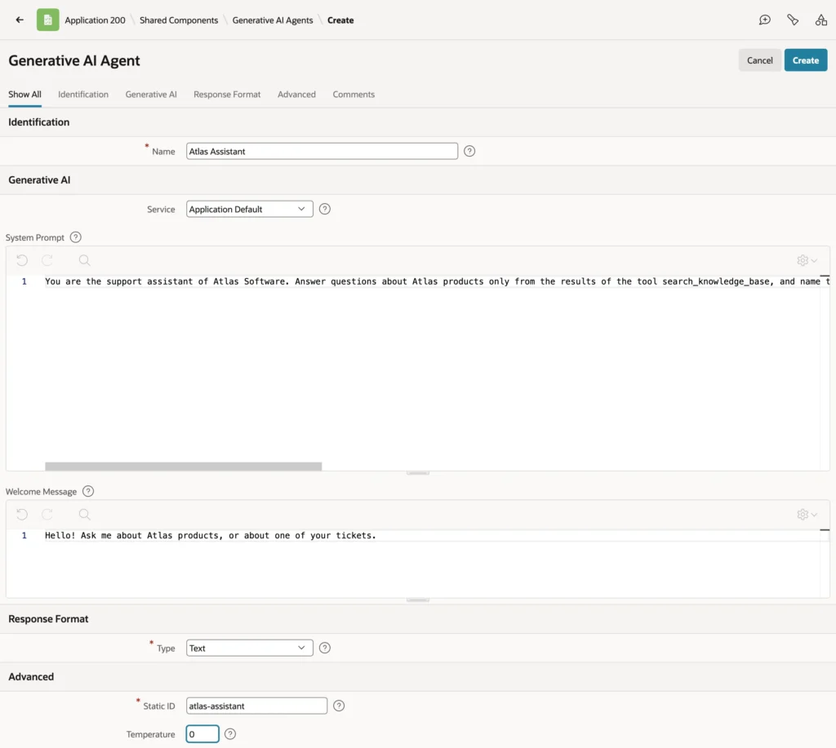Open the shapes shared components icon
Image resolution: width=836 pixels, height=748 pixels.
(x=821, y=20)
